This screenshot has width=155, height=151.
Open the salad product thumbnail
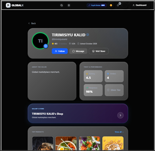click(89, 143)
